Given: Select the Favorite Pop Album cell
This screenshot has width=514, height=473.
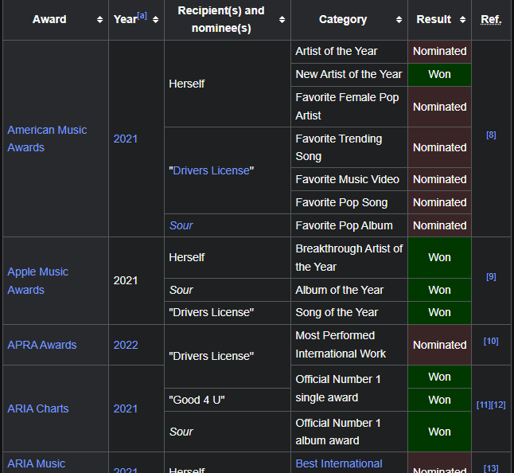Looking at the screenshot, I should 349,225.
